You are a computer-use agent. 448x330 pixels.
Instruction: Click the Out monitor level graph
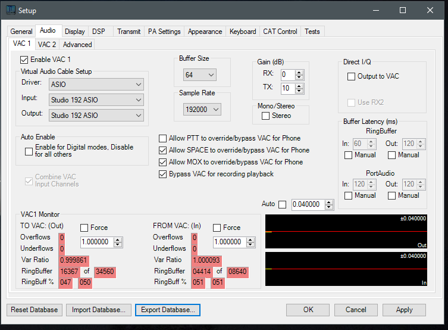coord(346,232)
